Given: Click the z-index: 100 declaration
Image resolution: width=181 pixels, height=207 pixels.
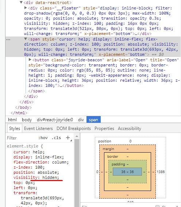Looking at the screenshot, I should point(29,167).
